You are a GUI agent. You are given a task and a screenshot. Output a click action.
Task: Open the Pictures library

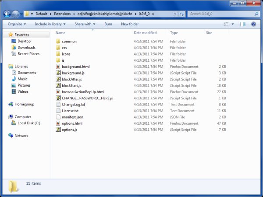[24, 85]
